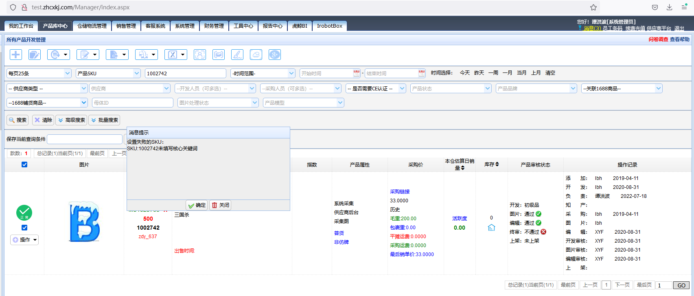Click the SKU search input containing 1002742
Viewport: 694px width, 296px height.
click(186, 73)
